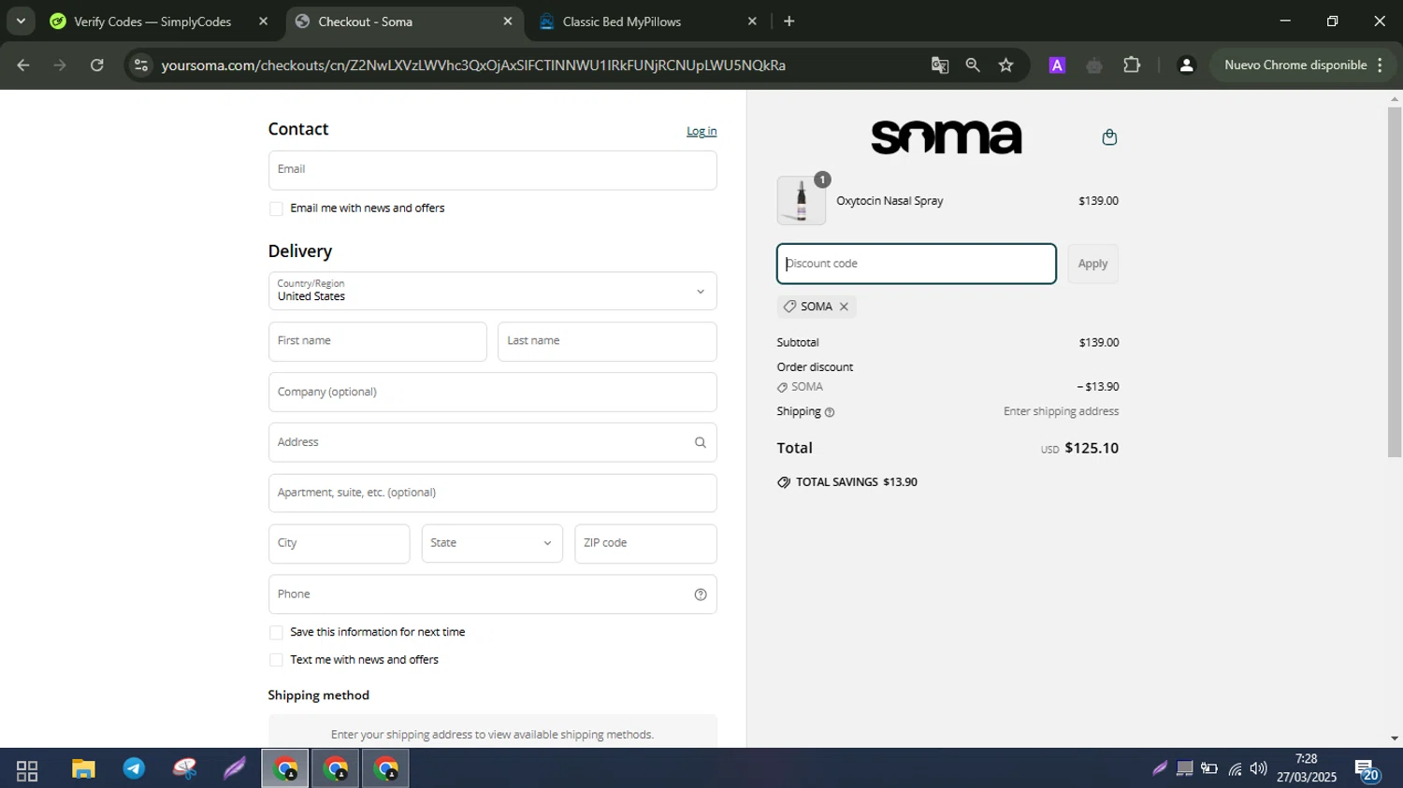The width and height of the screenshot is (1403, 788).
Task: Click the Last name field
Action: 607,341
